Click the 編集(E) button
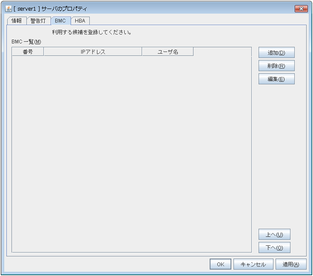This screenshot has height=276, width=313. pyautogui.click(x=276, y=79)
